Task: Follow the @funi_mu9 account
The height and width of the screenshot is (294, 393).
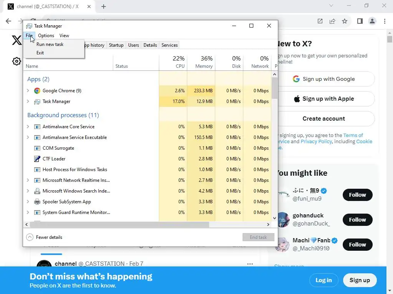Action: click(x=357, y=195)
